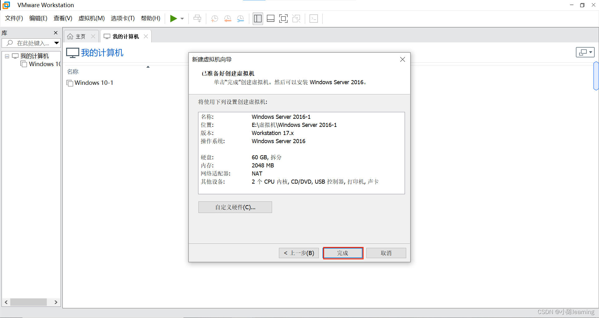Click 完成 to create the virtual machine
Image resolution: width=599 pixels, height=318 pixels.
[343, 253]
